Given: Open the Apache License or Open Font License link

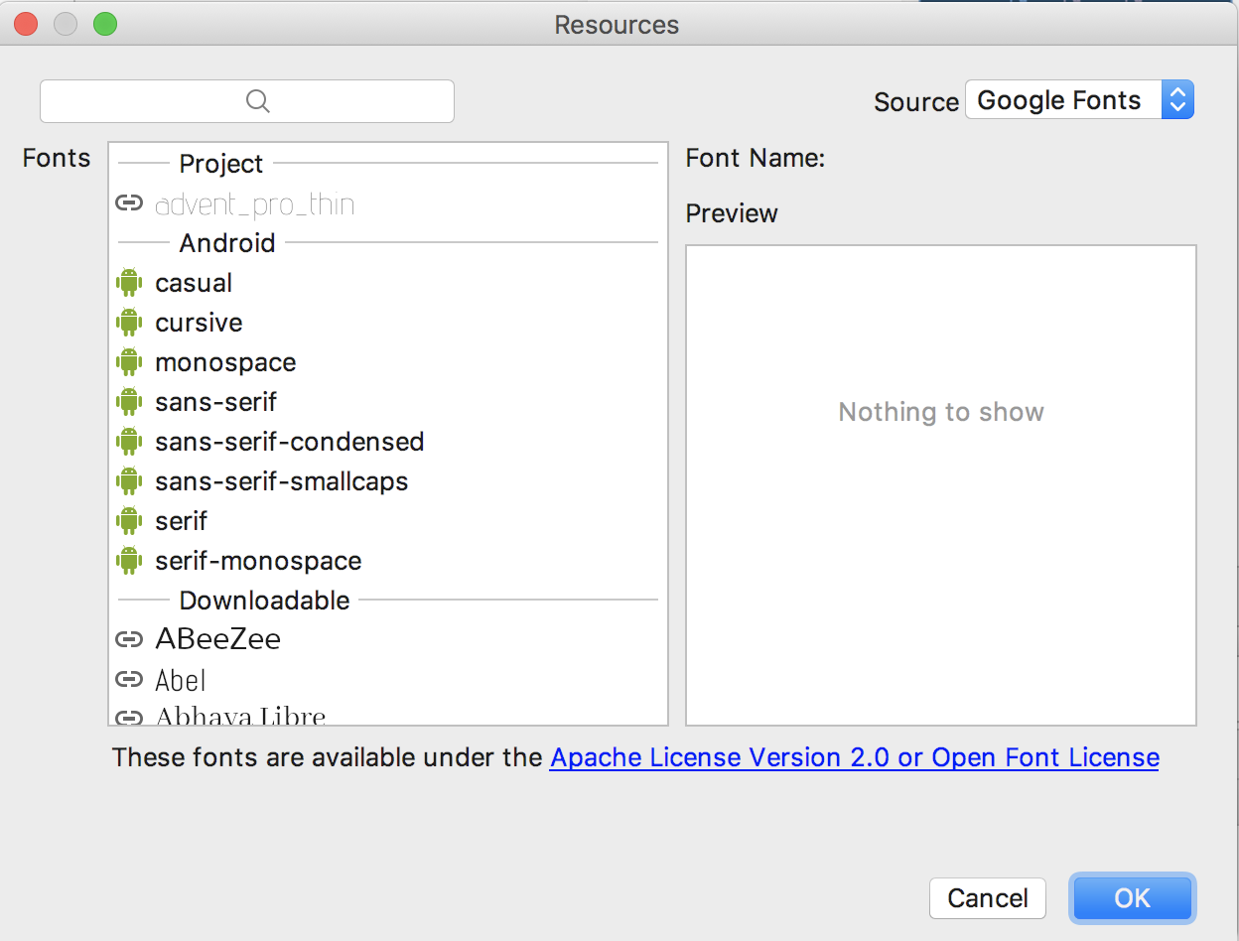Looking at the screenshot, I should tap(855, 757).
